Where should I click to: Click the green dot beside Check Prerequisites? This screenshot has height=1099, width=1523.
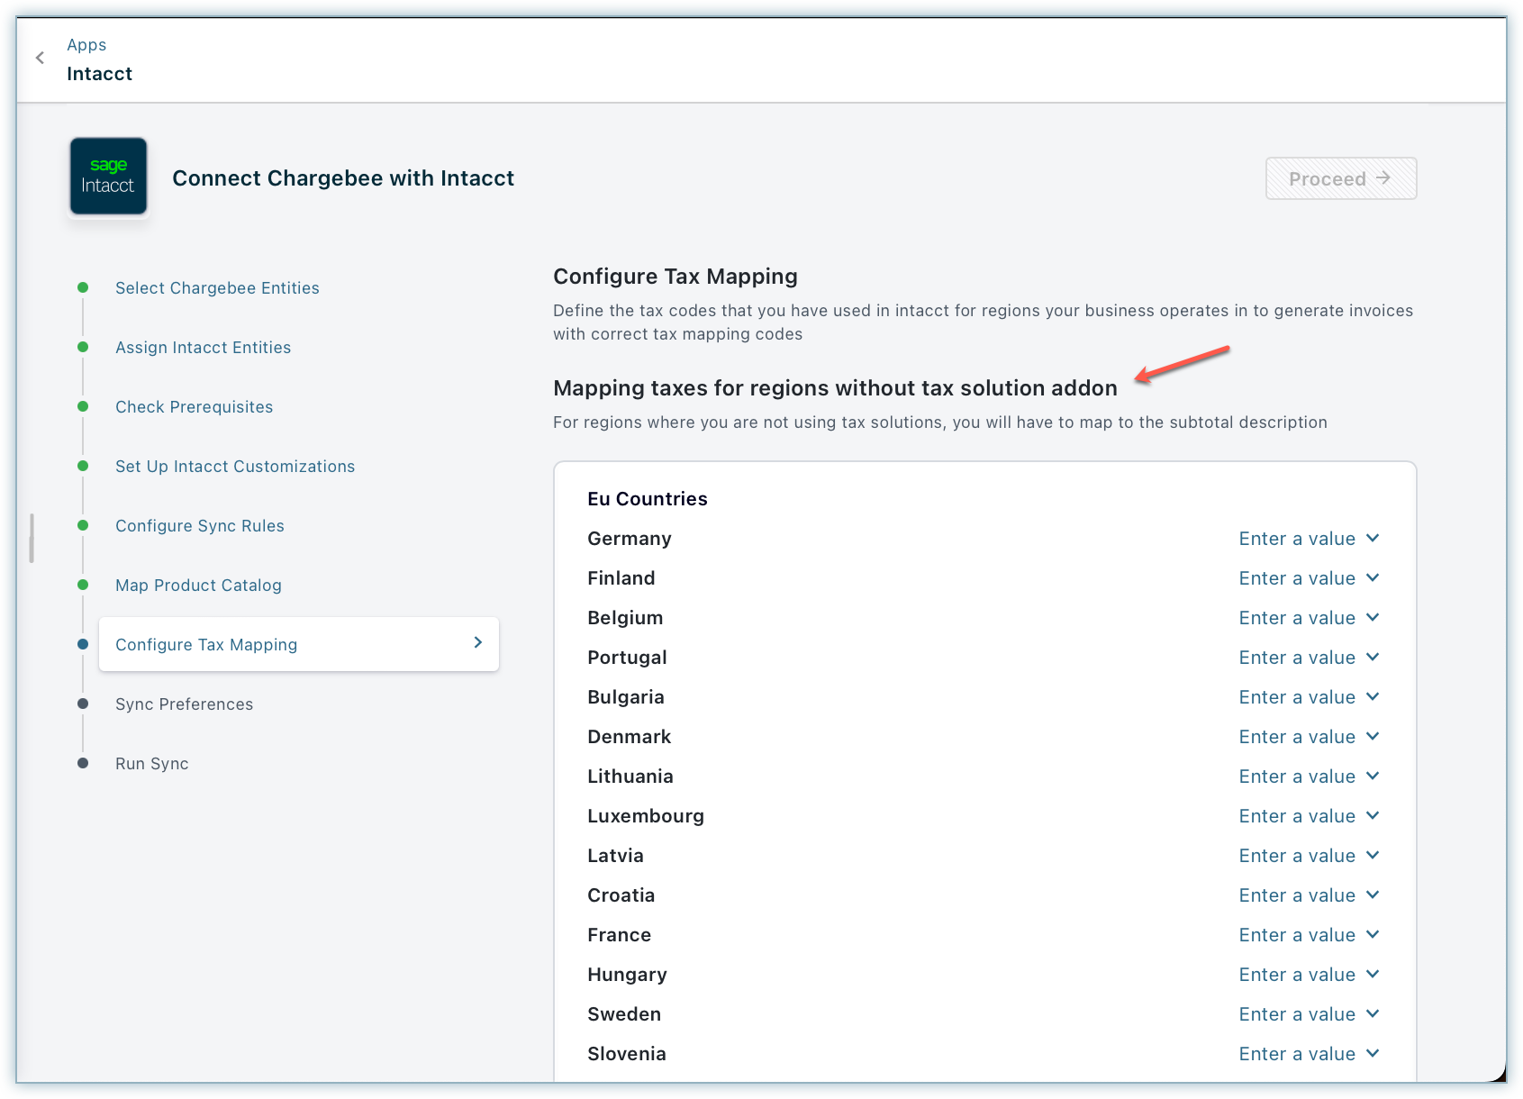pos(83,407)
